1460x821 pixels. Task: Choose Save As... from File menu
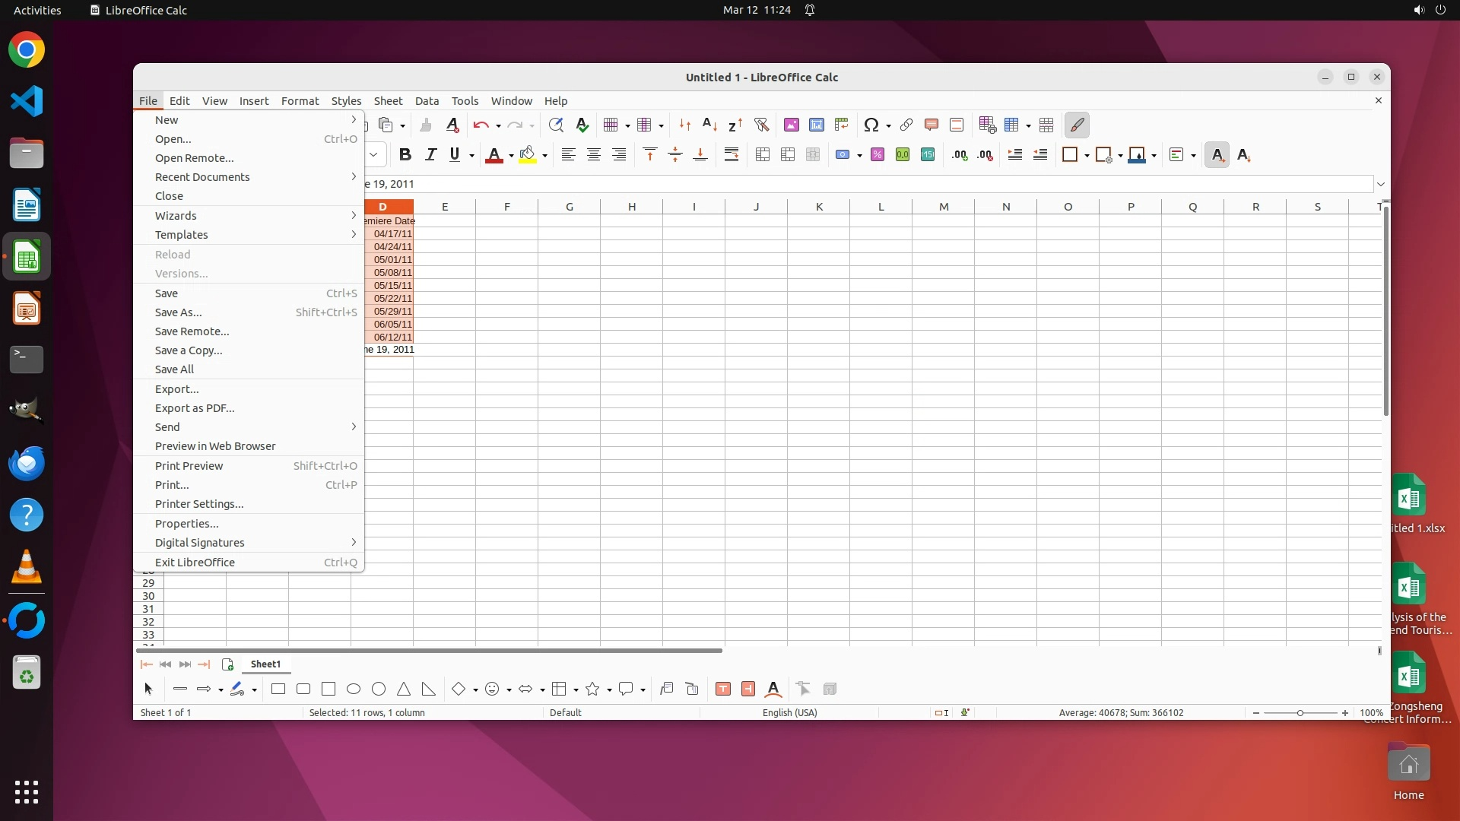[x=179, y=312]
